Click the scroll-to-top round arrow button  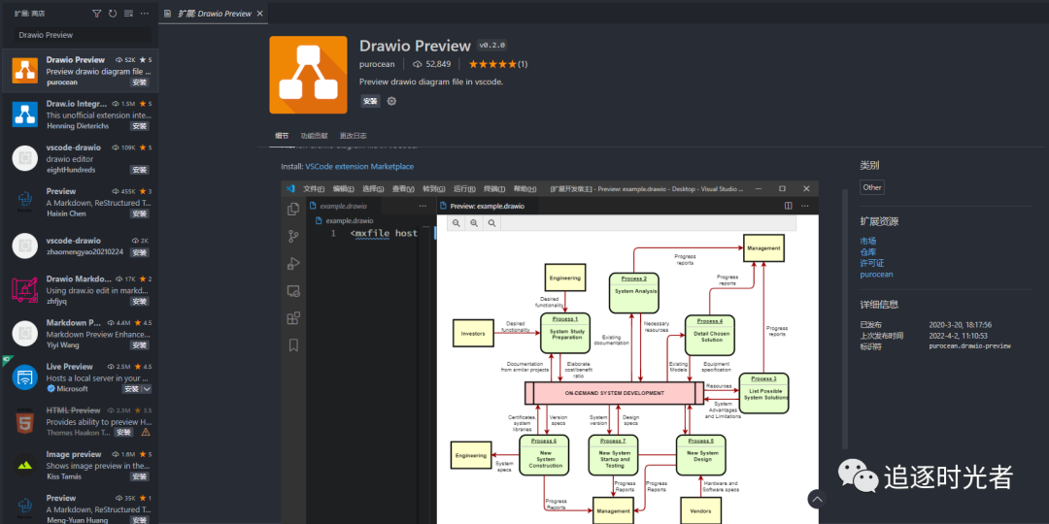click(x=817, y=499)
